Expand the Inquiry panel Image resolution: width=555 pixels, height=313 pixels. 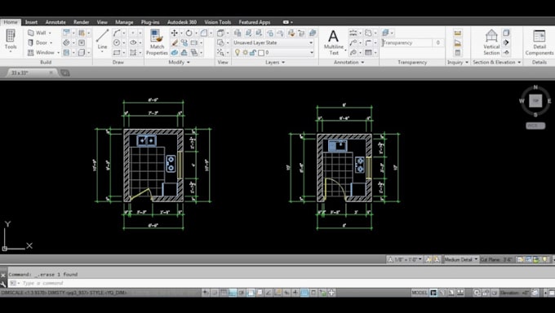pyautogui.click(x=458, y=62)
